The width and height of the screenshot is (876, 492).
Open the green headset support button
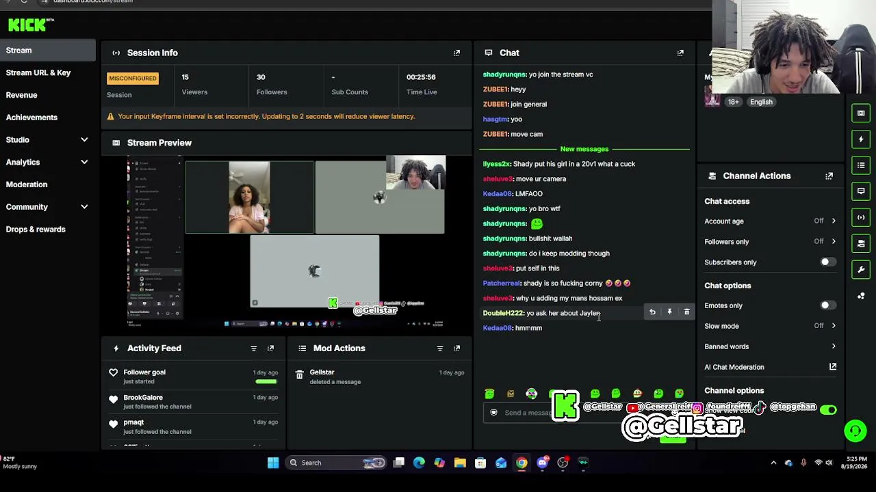pyautogui.click(x=855, y=430)
